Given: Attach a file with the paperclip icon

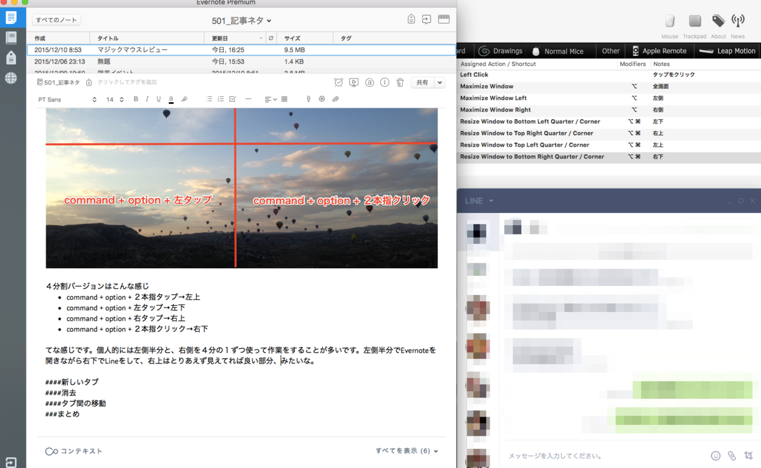Looking at the screenshot, I should point(335,99).
